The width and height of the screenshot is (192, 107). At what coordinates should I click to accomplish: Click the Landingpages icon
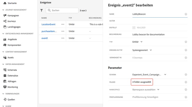[5, 27]
